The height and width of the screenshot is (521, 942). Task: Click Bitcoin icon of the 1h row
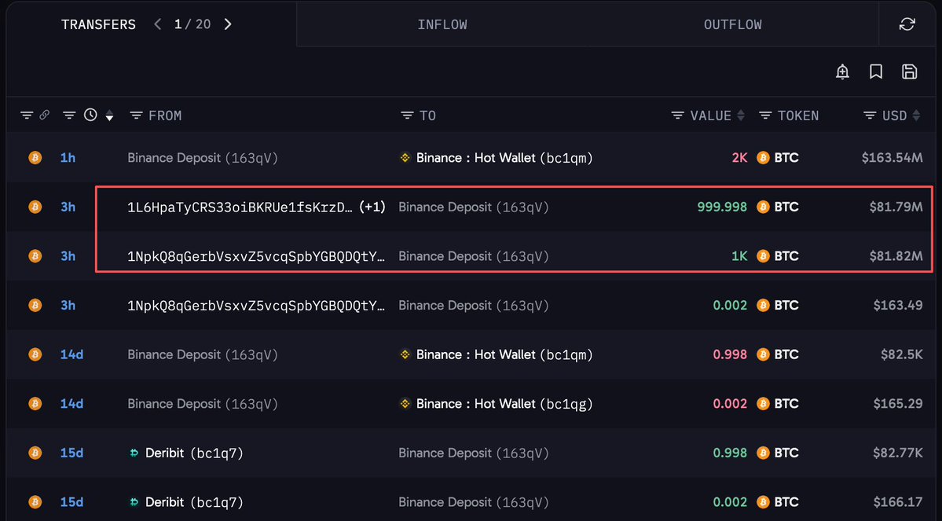click(35, 158)
